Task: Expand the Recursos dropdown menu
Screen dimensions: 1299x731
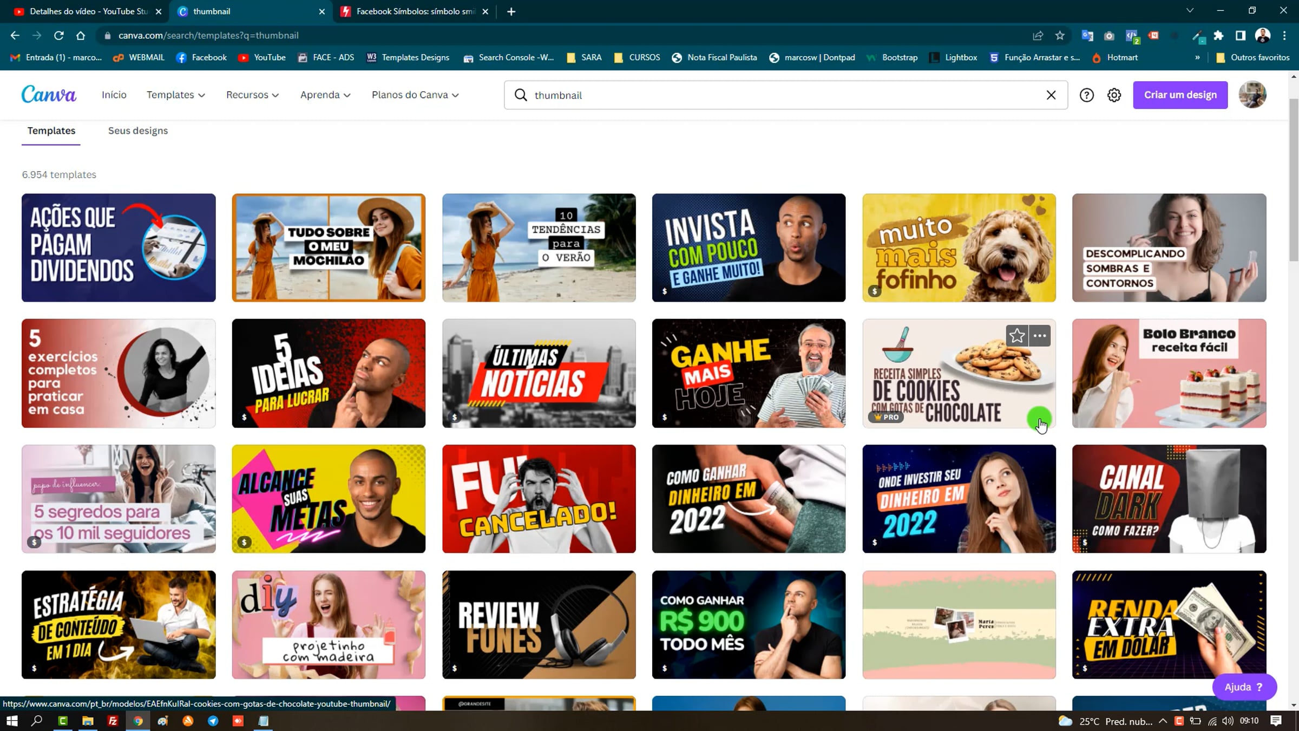Action: coord(252,95)
